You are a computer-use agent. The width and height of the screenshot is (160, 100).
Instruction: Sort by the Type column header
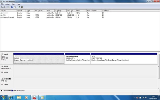coord(30,11)
